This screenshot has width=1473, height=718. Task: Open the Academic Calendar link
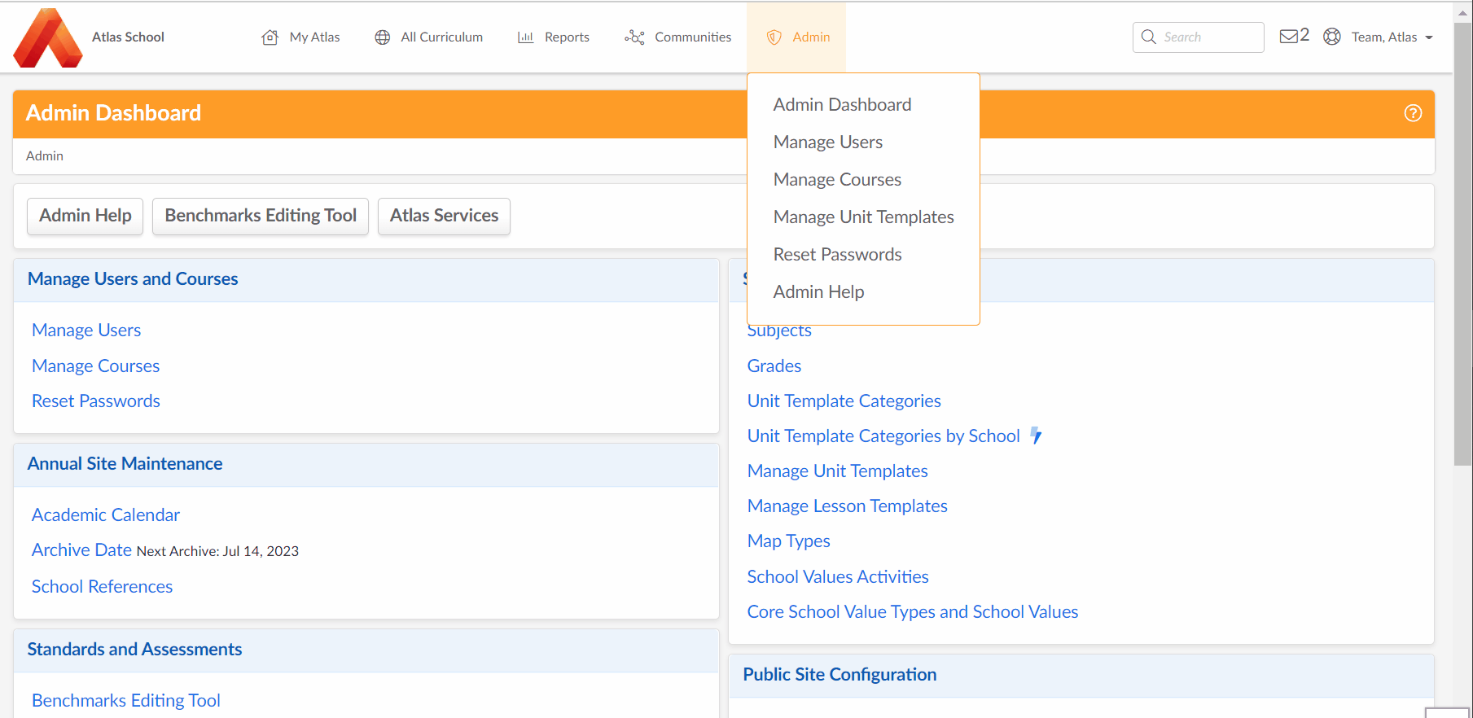coord(106,515)
